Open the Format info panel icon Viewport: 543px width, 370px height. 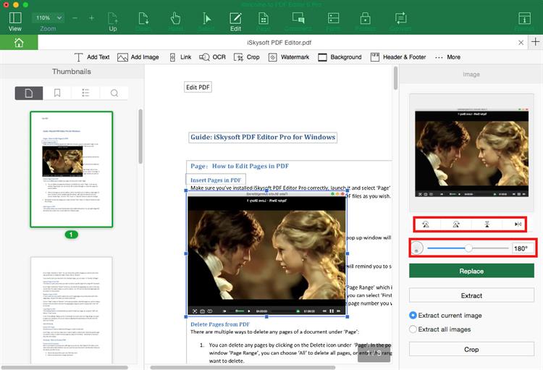524,18
